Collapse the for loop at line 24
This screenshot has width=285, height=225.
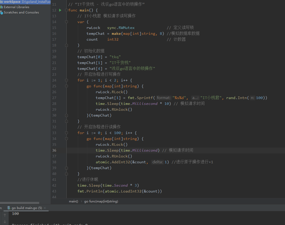(x=66, y=80)
